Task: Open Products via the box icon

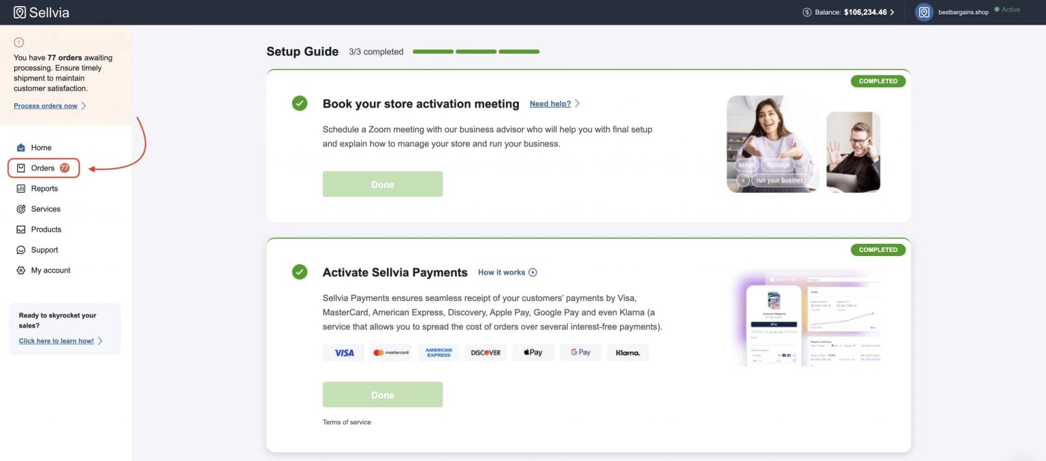Action: tap(20, 229)
